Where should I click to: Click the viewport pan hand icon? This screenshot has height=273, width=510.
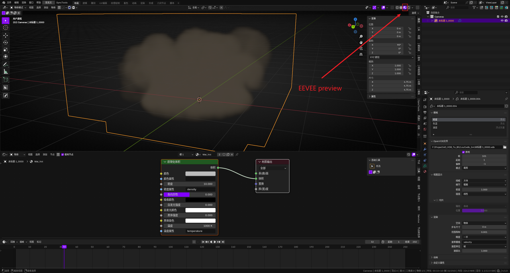[x=361, y=42]
